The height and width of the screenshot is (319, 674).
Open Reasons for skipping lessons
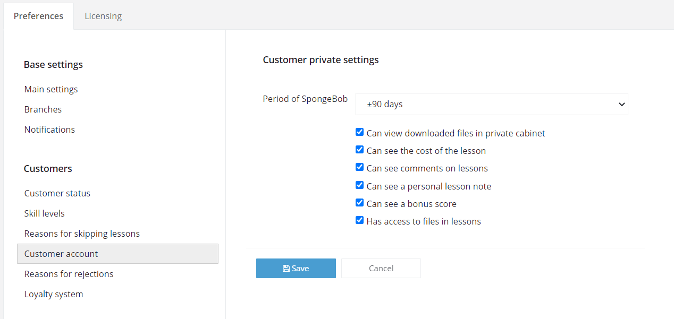tap(82, 234)
